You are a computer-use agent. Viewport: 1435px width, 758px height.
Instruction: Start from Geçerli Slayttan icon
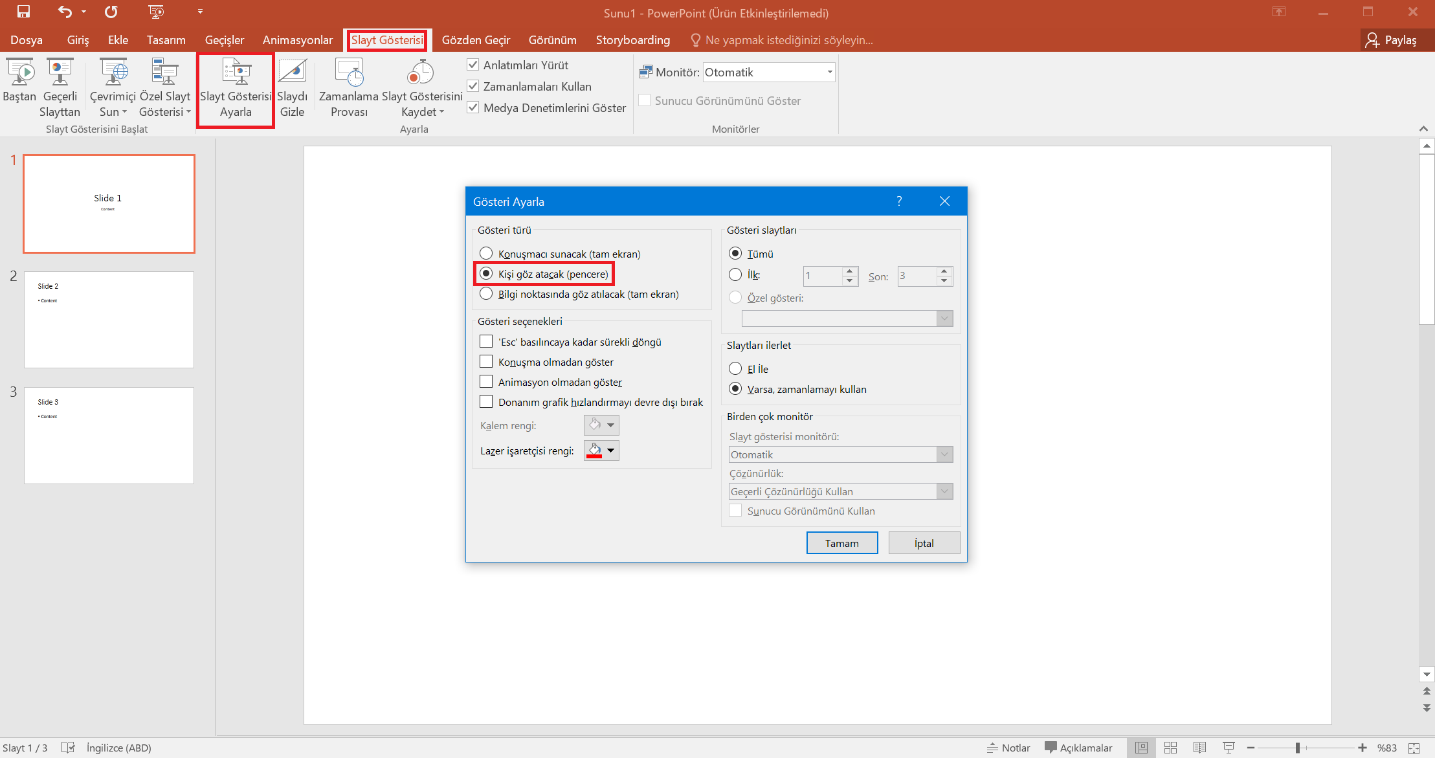[60, 88]
